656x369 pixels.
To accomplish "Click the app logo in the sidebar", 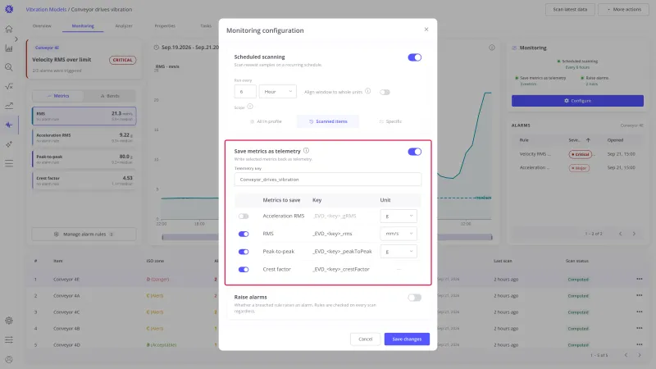I will pyautogui.click(x=9, y=9).
